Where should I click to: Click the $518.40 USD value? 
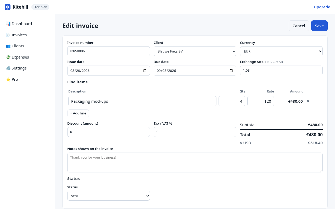[315, 143]
